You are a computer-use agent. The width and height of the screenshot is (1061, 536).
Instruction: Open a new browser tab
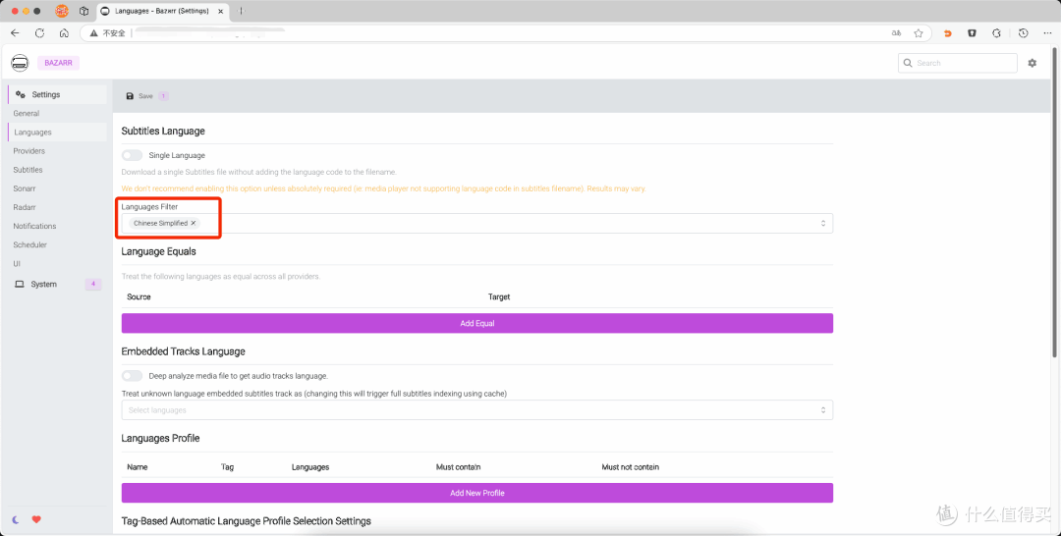[242, 11]
